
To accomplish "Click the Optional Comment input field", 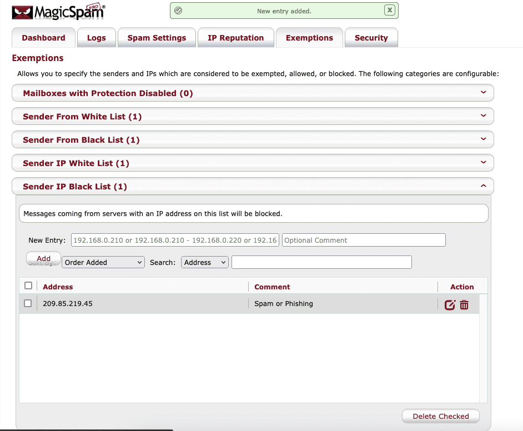I will point(364,240).
